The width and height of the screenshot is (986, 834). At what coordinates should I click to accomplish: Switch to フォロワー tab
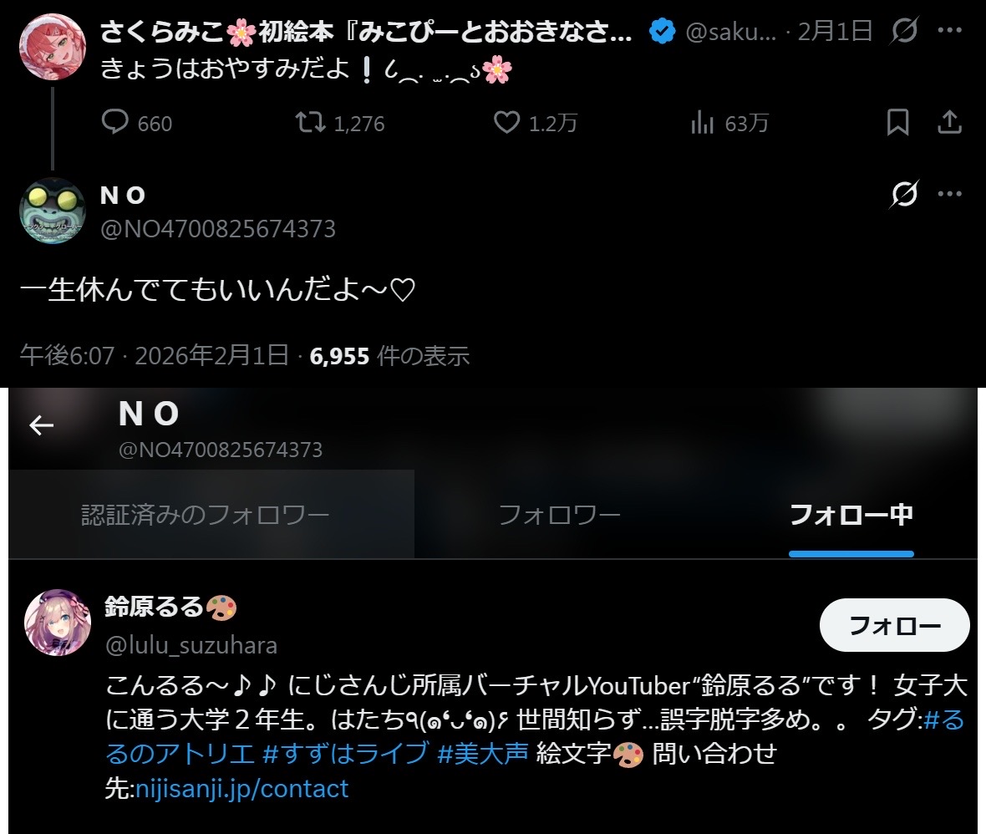559,515
